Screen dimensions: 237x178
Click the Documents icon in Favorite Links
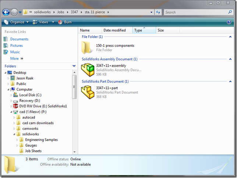[6, 39]
